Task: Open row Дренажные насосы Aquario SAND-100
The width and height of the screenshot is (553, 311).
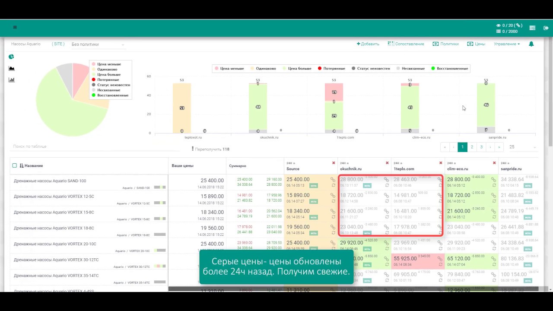Action: (x=50, y=181)
